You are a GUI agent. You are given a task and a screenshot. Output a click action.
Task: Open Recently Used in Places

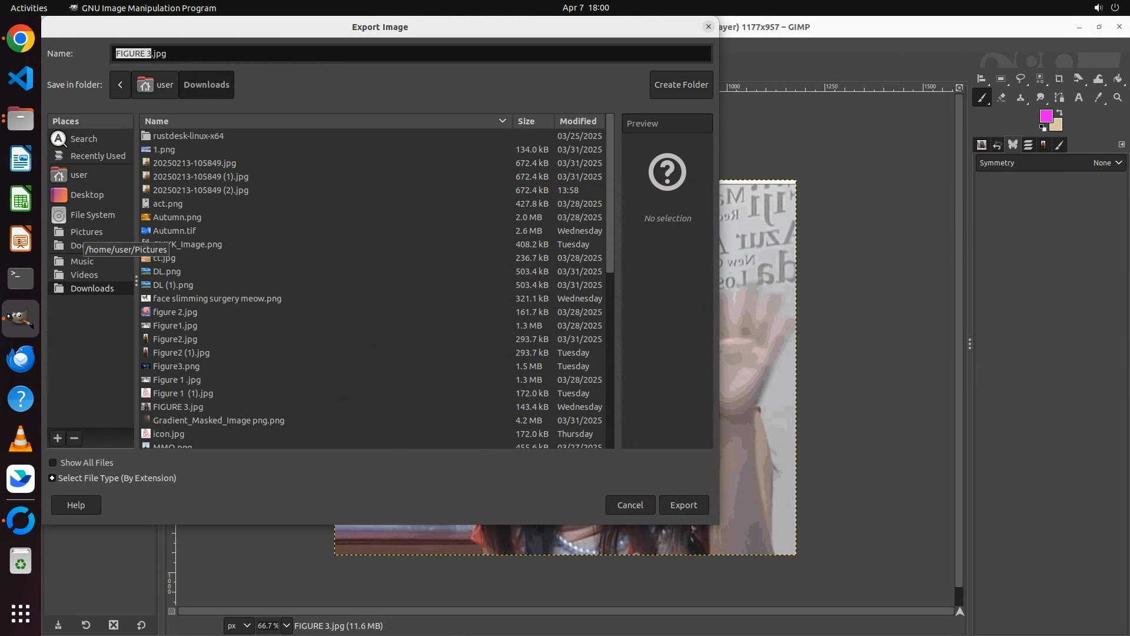(x=98, y=156)
